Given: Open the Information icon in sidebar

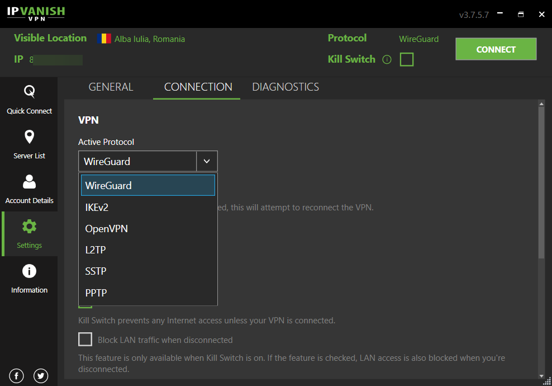Looking at the screenshot, I should [29, 271].
